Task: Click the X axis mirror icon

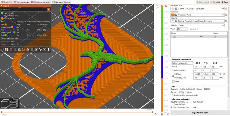Action: tap(198, 63)
